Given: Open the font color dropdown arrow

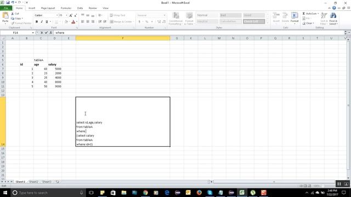Looking at the screenshot, I should pyautogui.click(x=77, y=22).
